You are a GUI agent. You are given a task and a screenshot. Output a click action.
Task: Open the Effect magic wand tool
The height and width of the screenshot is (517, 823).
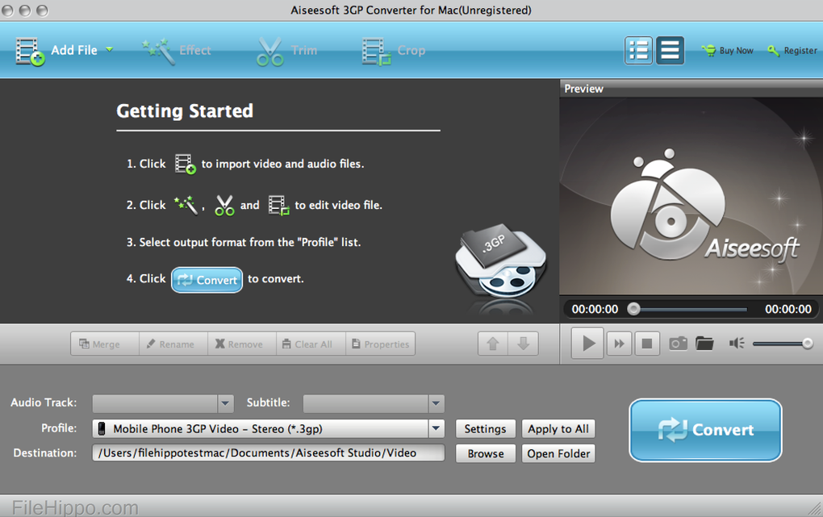(x=159, y=50)
